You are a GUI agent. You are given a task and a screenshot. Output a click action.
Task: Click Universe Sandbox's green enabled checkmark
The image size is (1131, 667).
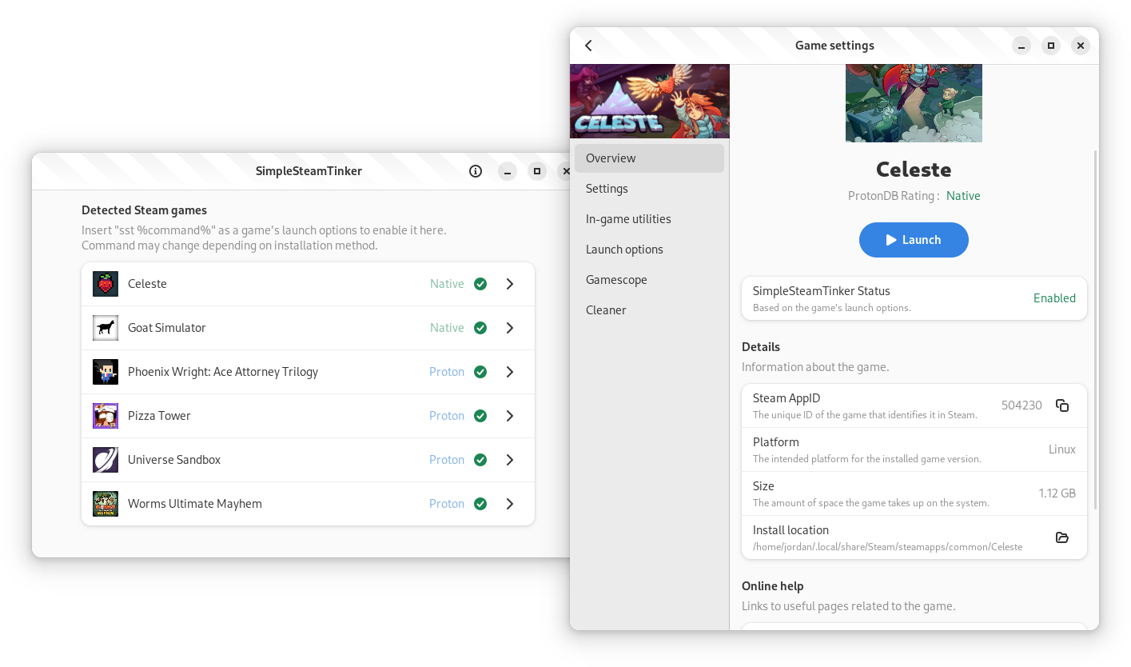pyautogui.click(x=480, y=460)
